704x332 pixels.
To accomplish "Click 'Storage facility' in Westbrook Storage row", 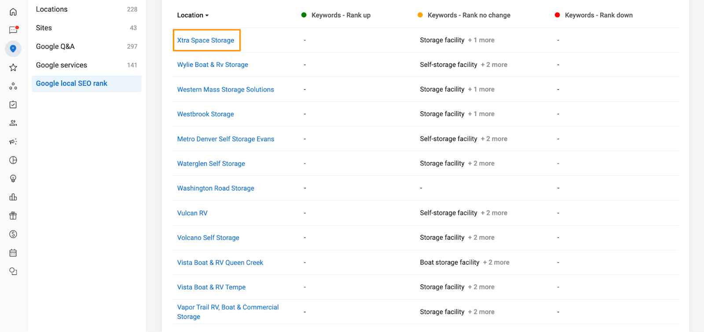I will (x=442, y=114).
